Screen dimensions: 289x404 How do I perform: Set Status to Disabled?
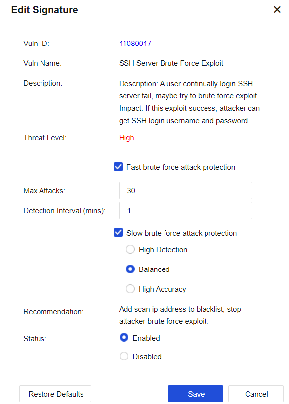point(124,356)
